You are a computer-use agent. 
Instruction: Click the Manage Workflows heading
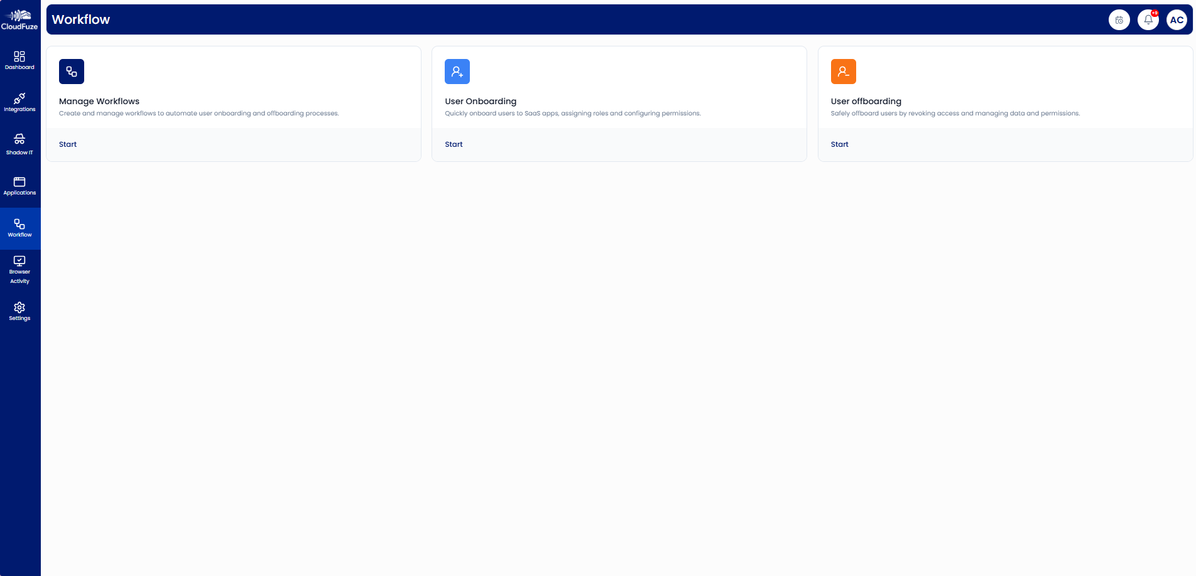pyautogui.click(x=99, y=101)
